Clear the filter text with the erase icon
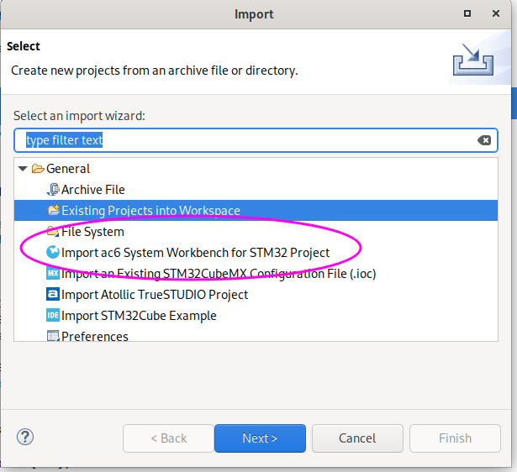Screen dimensions: 517x472 tap(484, 140)
